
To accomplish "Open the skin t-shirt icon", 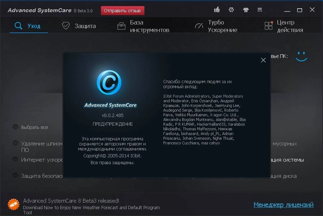I will 245,10.
